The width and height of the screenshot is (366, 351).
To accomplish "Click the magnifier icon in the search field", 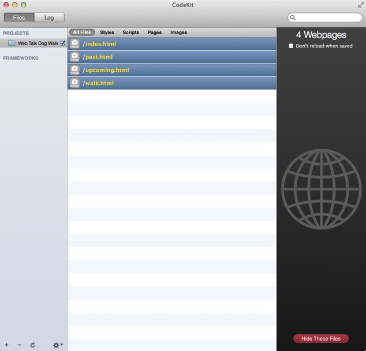I will (x=293, y=17).
